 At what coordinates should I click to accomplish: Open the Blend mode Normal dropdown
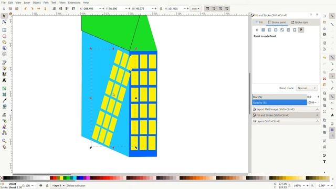pyautogui.click(x=307, y=88)
